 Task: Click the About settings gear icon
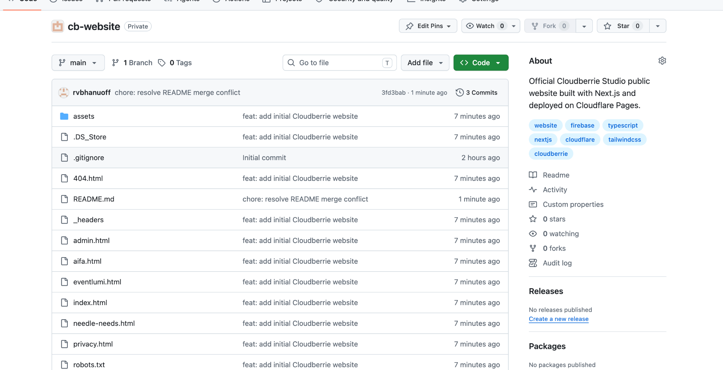click(662, 61)
